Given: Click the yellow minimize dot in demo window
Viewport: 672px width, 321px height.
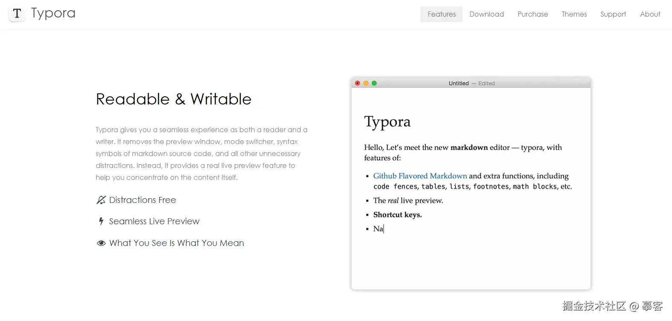Looking at the screenshot, I should pyautogui.click(x=366, y=83).
